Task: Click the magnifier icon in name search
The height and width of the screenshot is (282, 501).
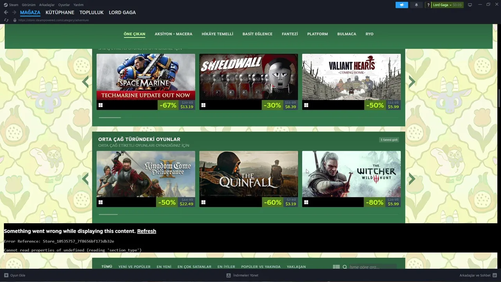Action: click(345, 267)
